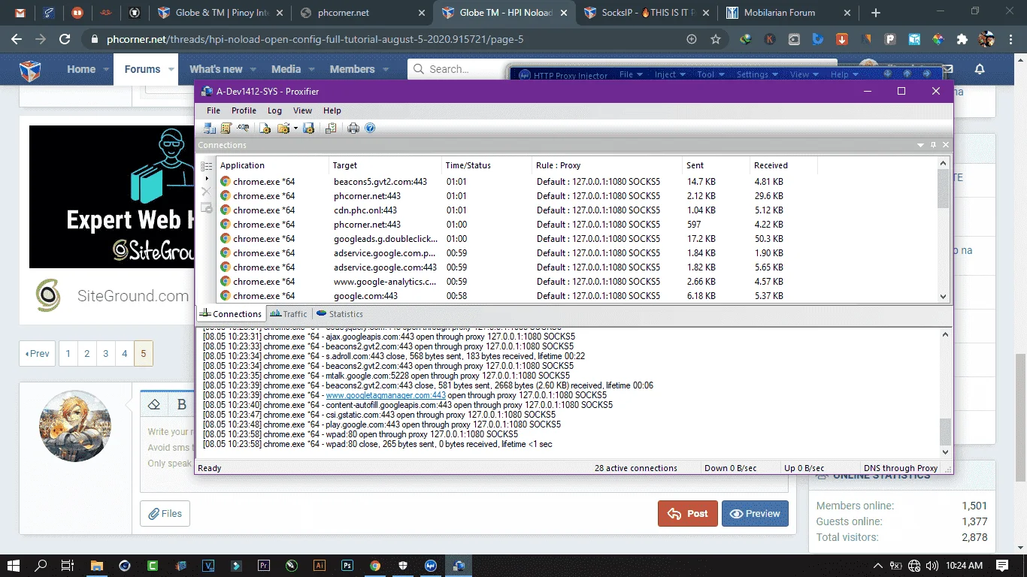Select the Connections tab

(231, 314)
